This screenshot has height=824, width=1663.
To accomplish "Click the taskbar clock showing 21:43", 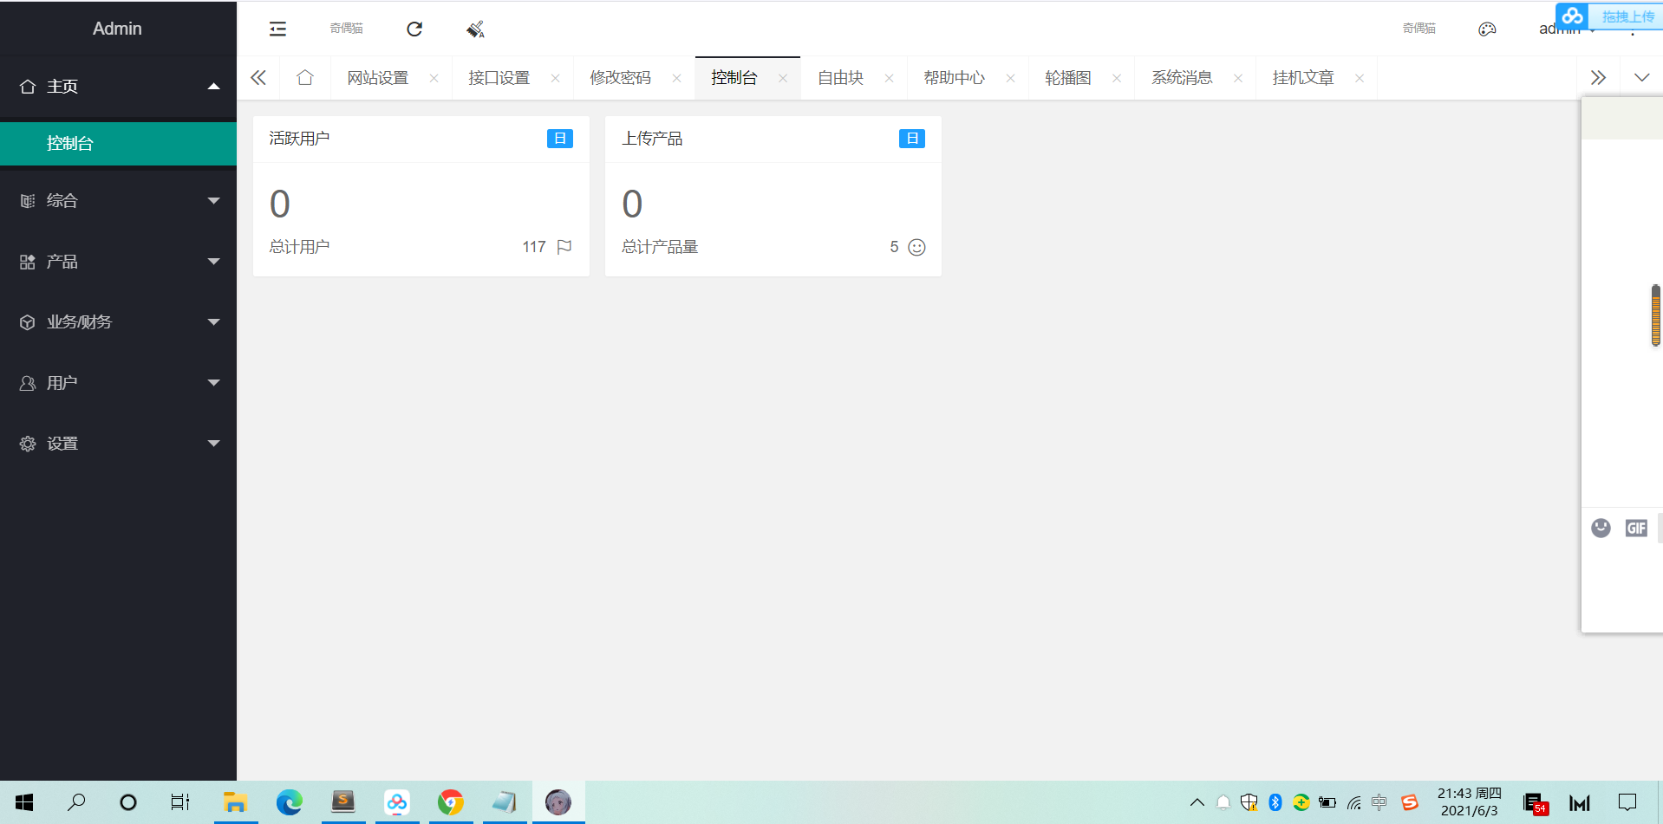I will pos(1470,802).
